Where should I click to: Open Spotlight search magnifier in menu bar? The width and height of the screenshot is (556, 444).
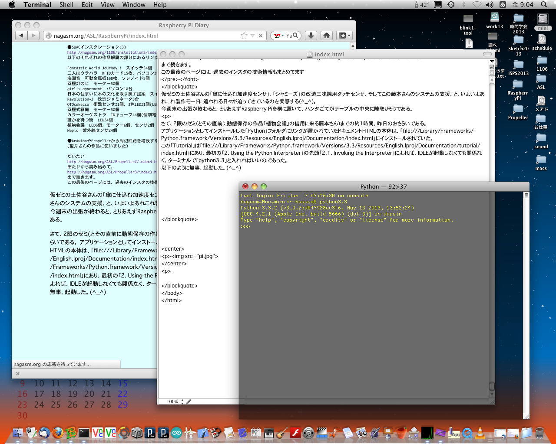pos(544,5)
